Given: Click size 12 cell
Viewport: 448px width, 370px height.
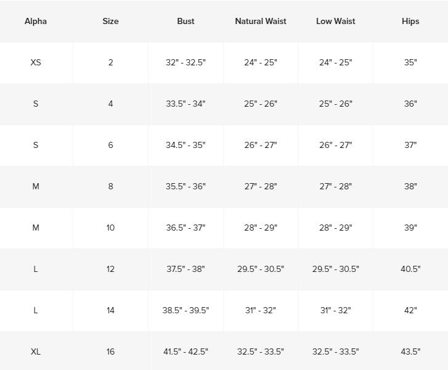Looking at the screenshot, I should tap(110, 269).
